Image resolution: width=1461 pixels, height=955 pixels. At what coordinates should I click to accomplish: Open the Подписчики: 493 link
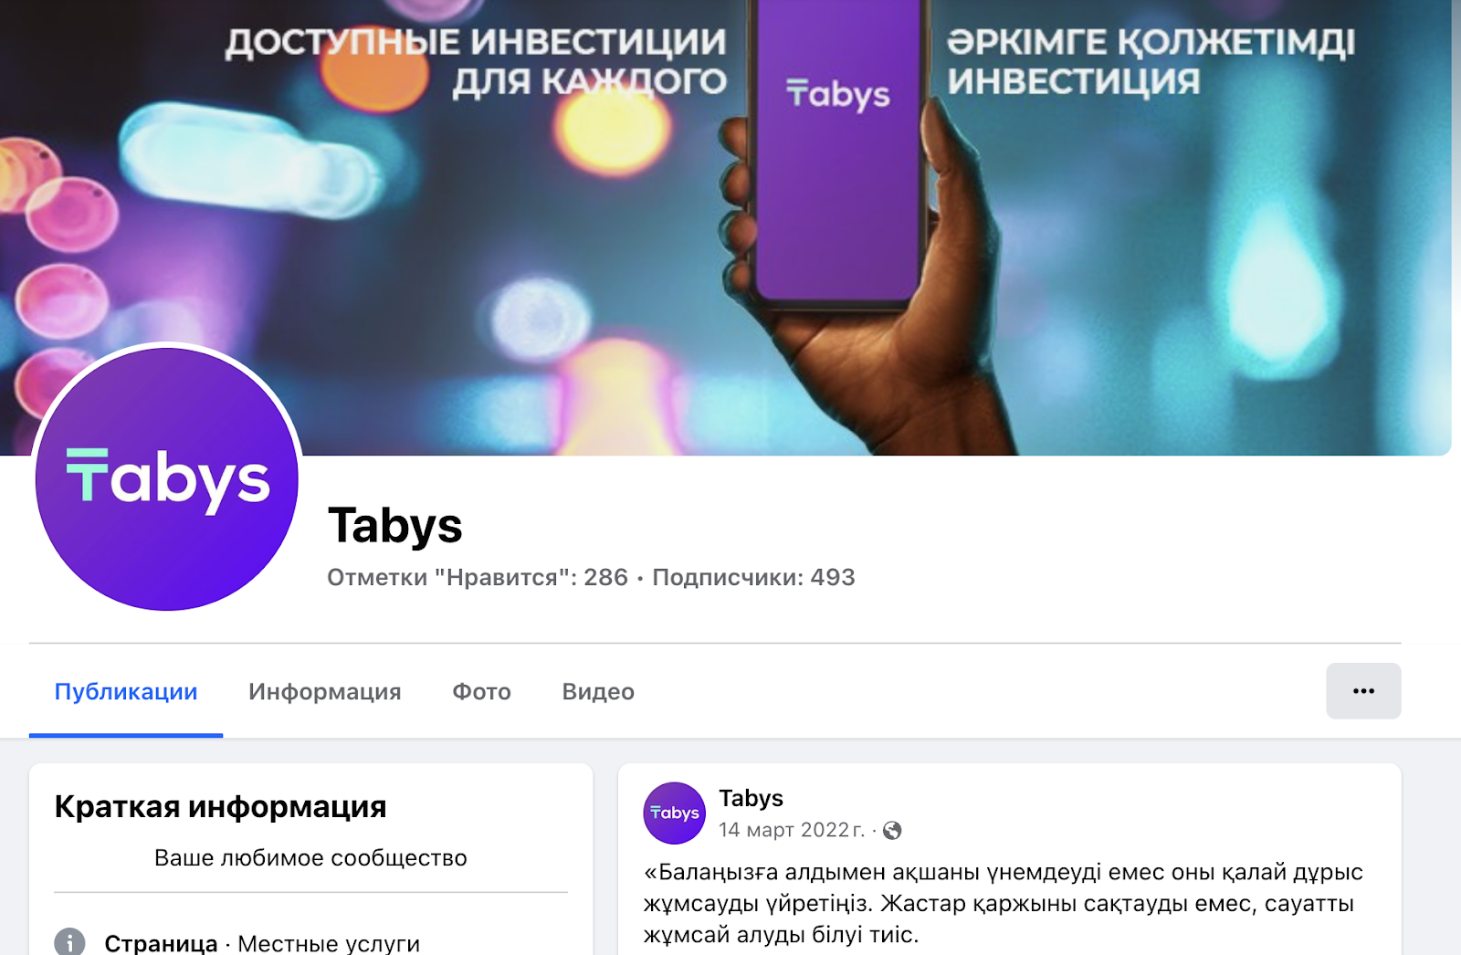click(x=753, y=577)
